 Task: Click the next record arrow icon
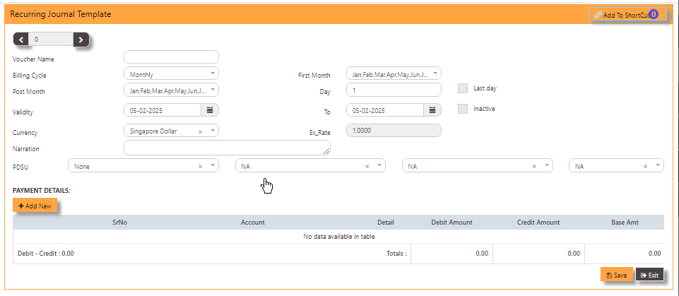coord(81,40)
